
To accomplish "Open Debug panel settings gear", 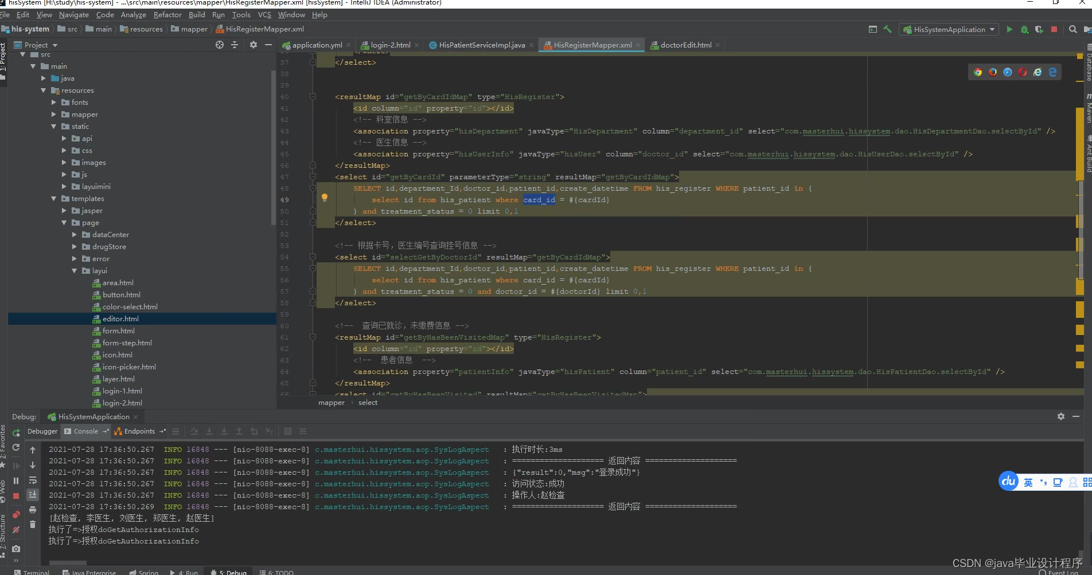I will 1061,416.
